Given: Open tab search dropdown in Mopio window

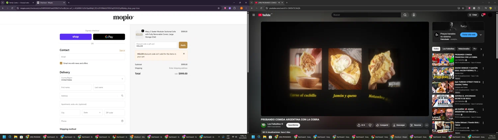Looking at the screenshot, I should (x=3, y=3).
